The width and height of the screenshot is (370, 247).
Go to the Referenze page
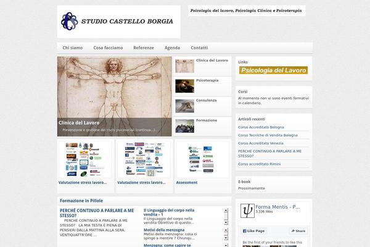(144, 48)
